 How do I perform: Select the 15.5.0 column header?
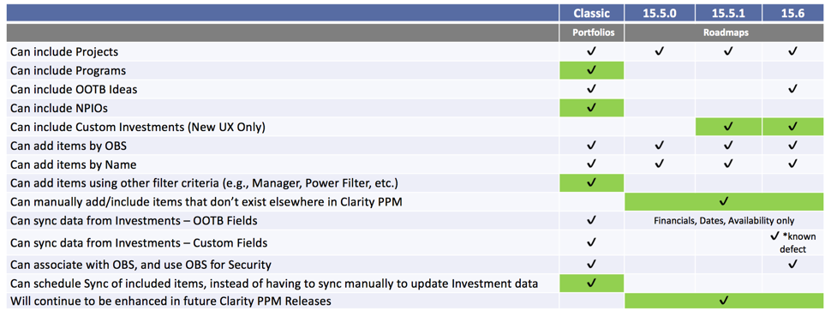660,13
